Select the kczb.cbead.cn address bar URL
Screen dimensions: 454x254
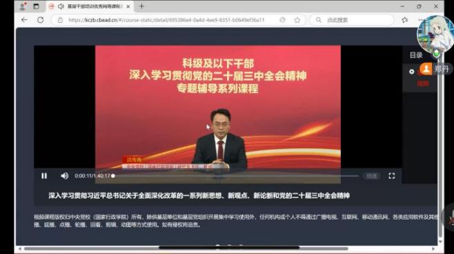[x=166, y=20]
